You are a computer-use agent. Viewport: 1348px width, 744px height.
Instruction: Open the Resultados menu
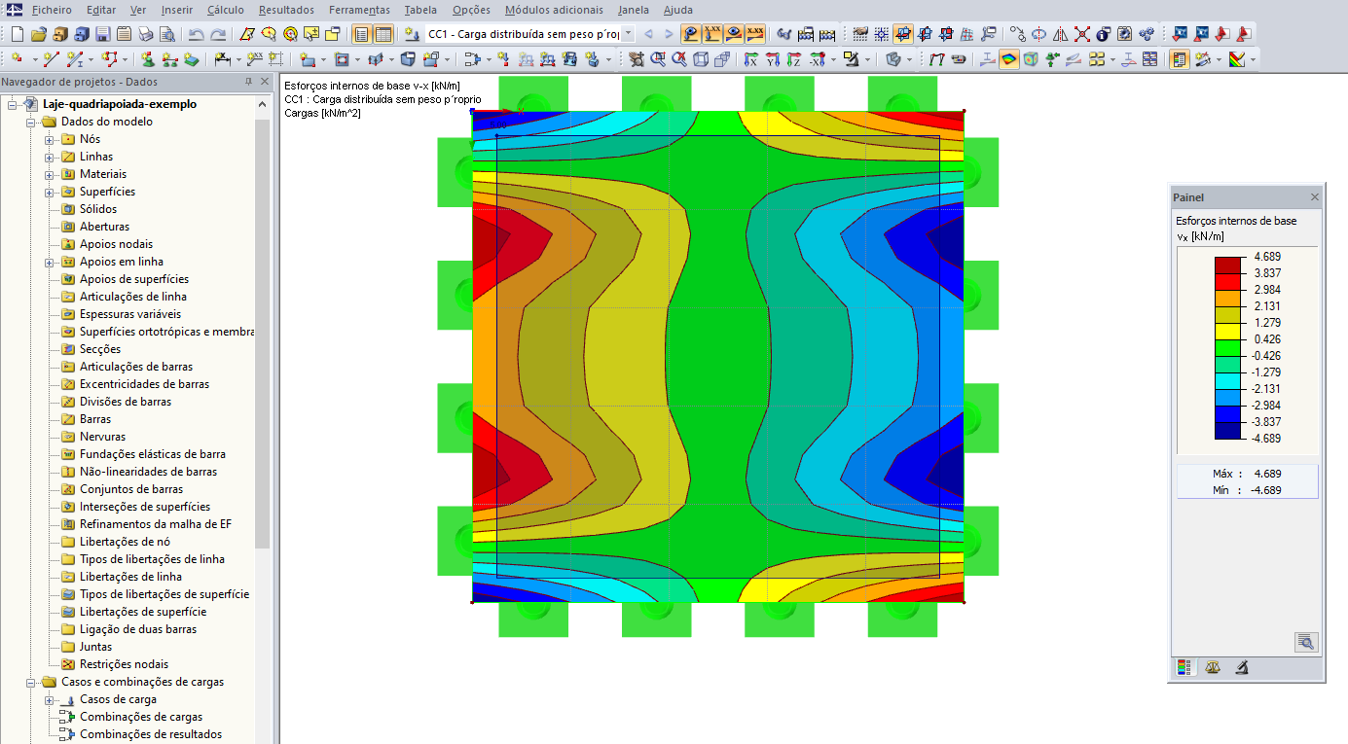tap(286, 10)
